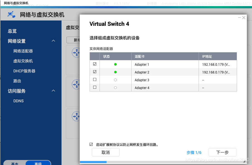Open DHCP服务器 in the sidebar
The width and height of the screenshot is (252, 165).
tap(24, 71)
